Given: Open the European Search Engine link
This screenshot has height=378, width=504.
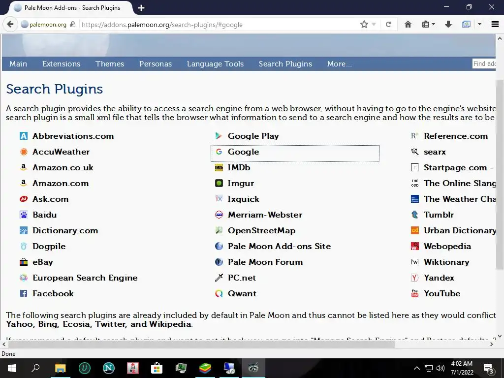Looking at the screenshot, I should (85, 278).
